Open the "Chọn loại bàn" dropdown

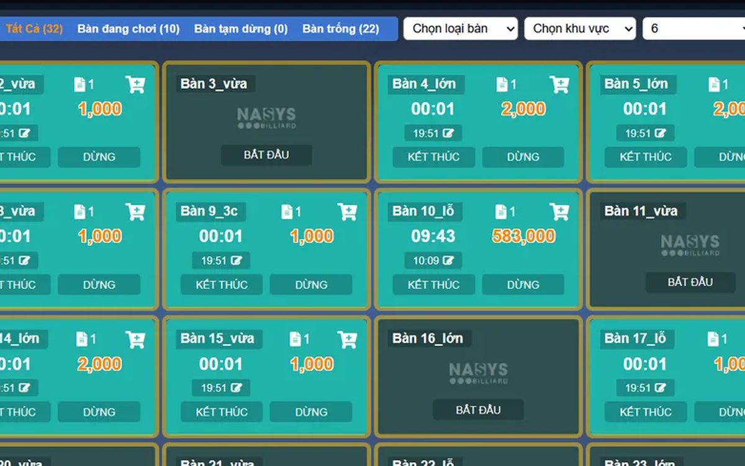pyautogui.click(x=461, y=29)
